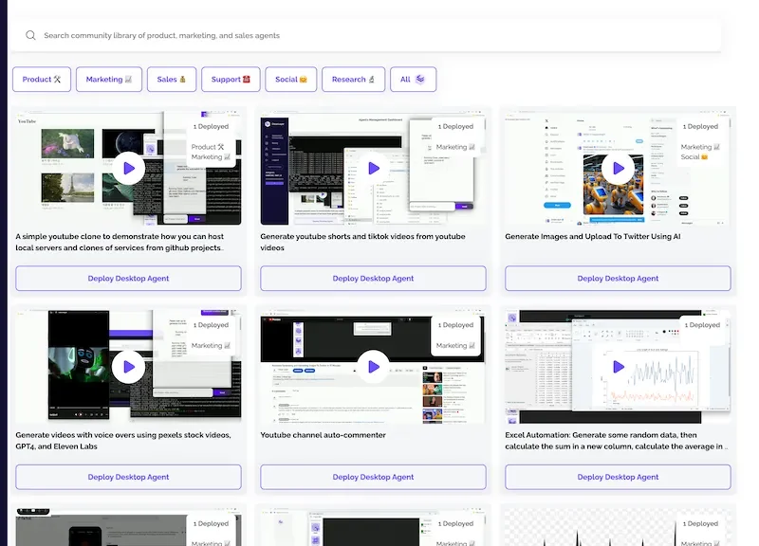Select the All filter with stack icon
This screenshot has width=759, height=546.
pyautogui.click(x=413, y=80)
